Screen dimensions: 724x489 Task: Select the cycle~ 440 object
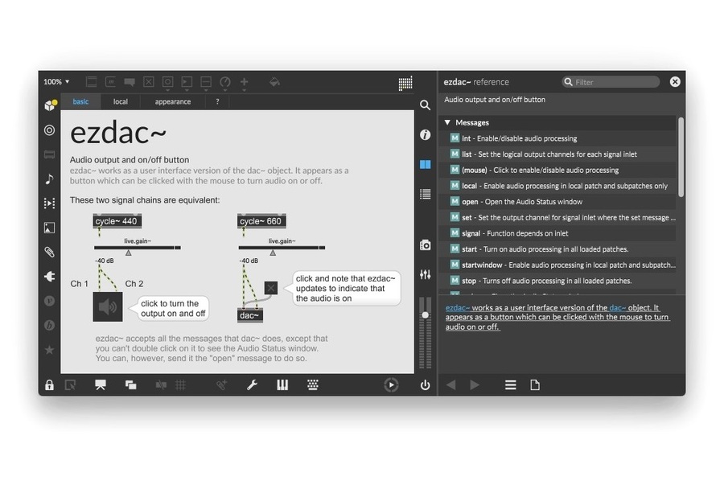coord(117,221)
